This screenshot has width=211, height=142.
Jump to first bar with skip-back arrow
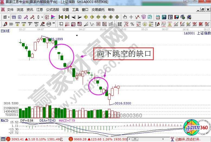[x=61, y=17]
